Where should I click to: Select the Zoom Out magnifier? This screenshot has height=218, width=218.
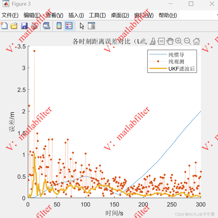(x=187, y=41)
